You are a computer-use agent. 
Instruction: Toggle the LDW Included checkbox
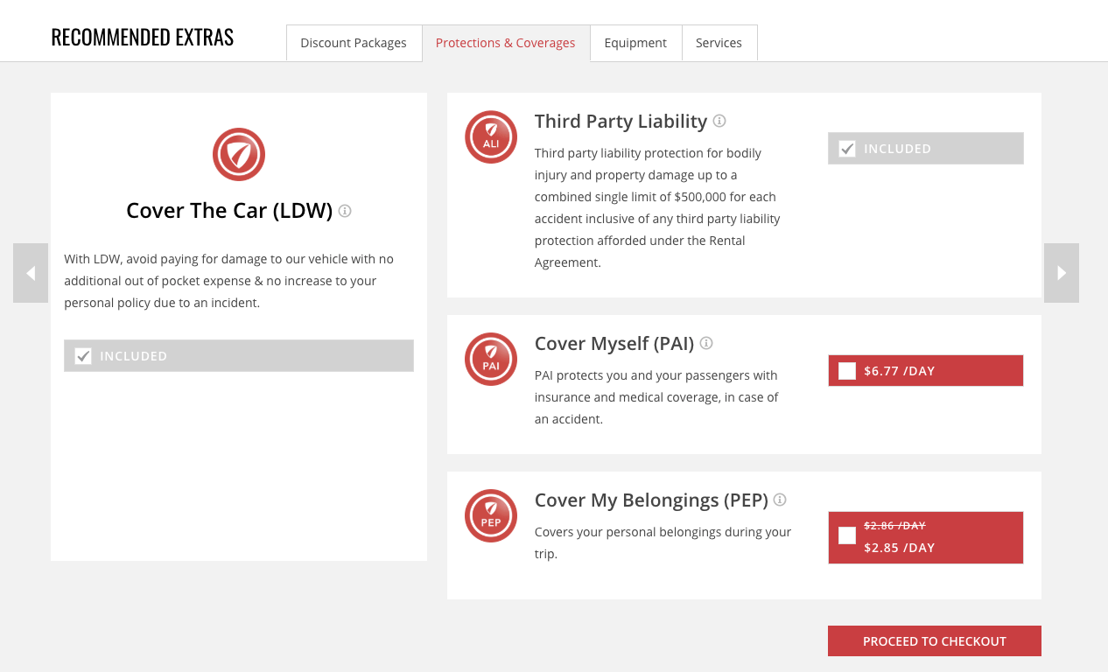click(x=83, y=356)
